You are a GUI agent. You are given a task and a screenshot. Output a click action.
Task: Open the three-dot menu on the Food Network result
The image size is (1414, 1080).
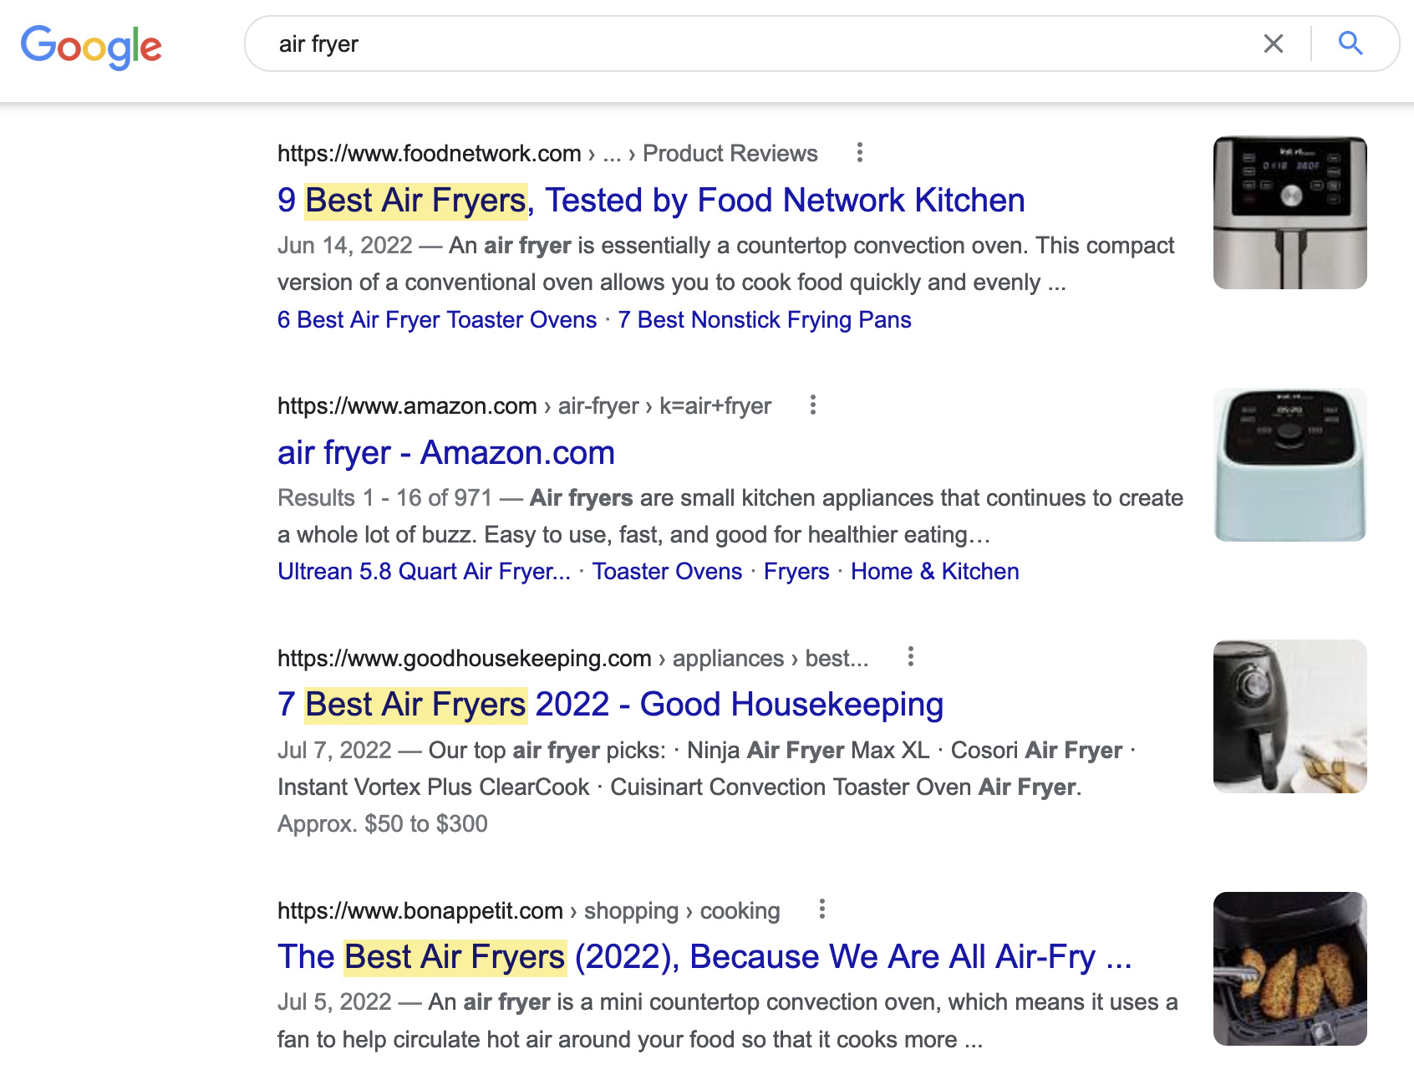pyautogui.click(x=861, y=152)
